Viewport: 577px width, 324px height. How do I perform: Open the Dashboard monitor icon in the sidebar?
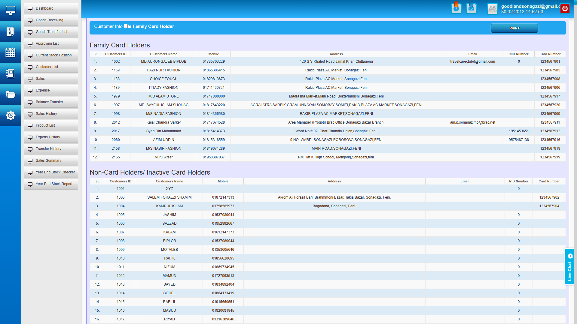(11, 10)
